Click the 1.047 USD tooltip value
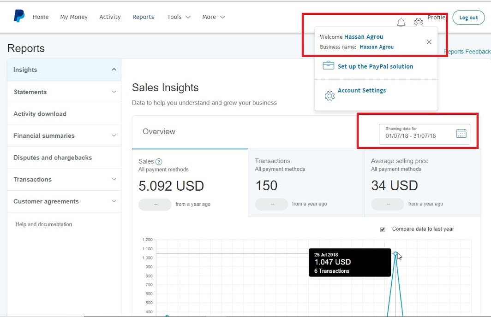The height and width of the screenshot is (317, 491). click(x=333, y=262)
